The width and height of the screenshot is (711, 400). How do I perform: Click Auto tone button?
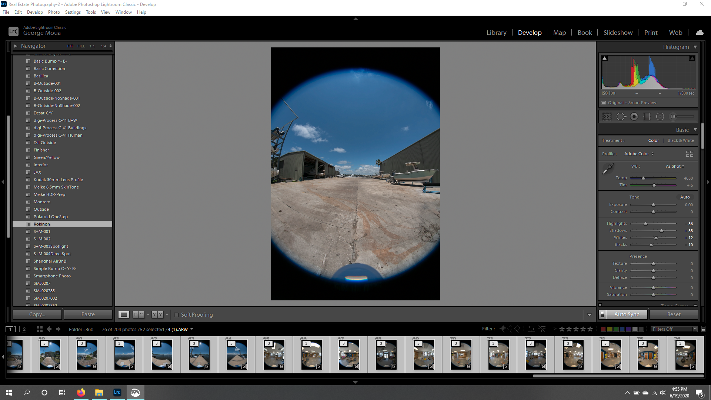point(685,197)
